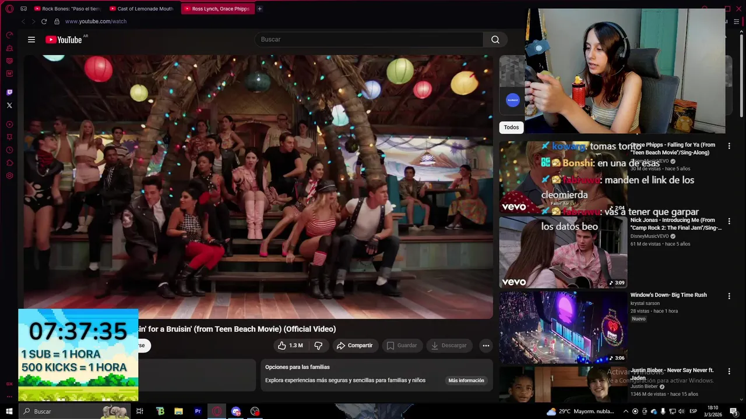Open the X (Twitter) sidebar panel

pyautogui.click(x=9, y=105)
